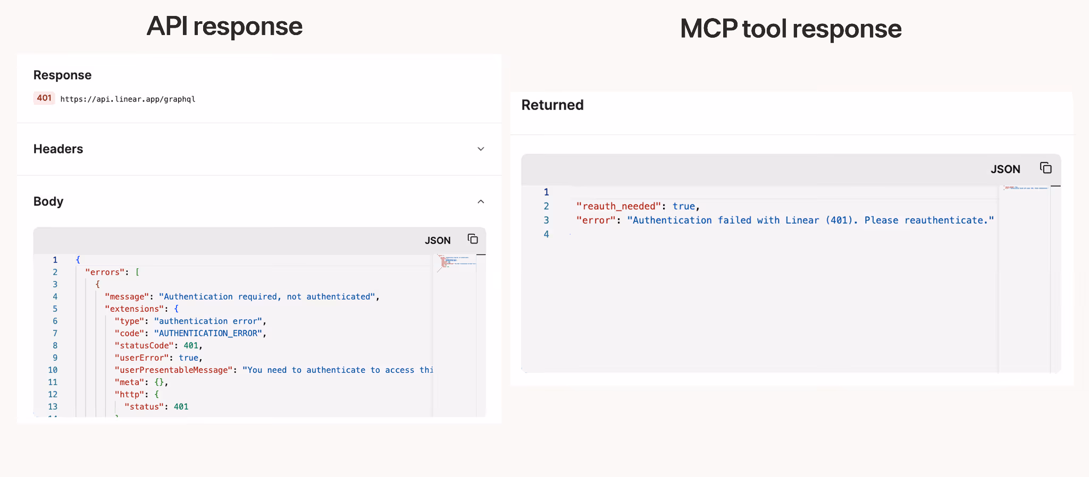The height and width of the screenshot is (477, 1089).
Task: Click the true value of reauth_needed
Action: pos(684,206)
